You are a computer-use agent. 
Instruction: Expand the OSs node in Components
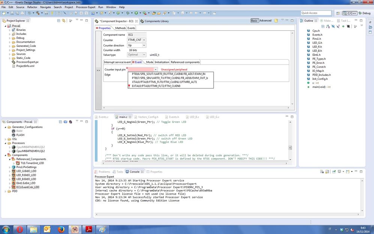coord(6,139)
